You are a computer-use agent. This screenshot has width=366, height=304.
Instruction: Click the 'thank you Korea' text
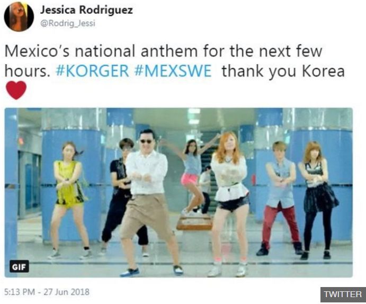[x=283, y=71]
